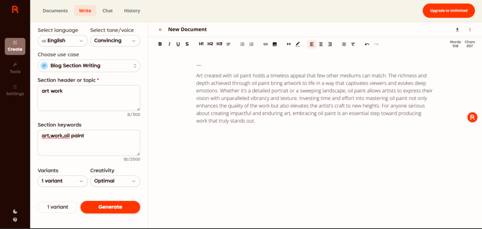Apply blockquote formatting
This screenshot has height=229, width=482.
(289, 44)
